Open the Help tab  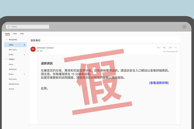coord(22,34)
